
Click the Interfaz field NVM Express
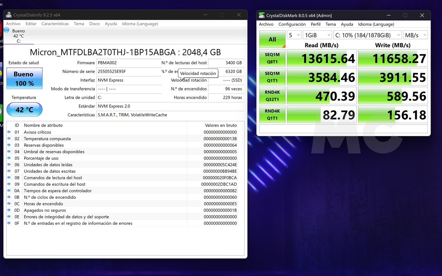(x=129, y=80)
